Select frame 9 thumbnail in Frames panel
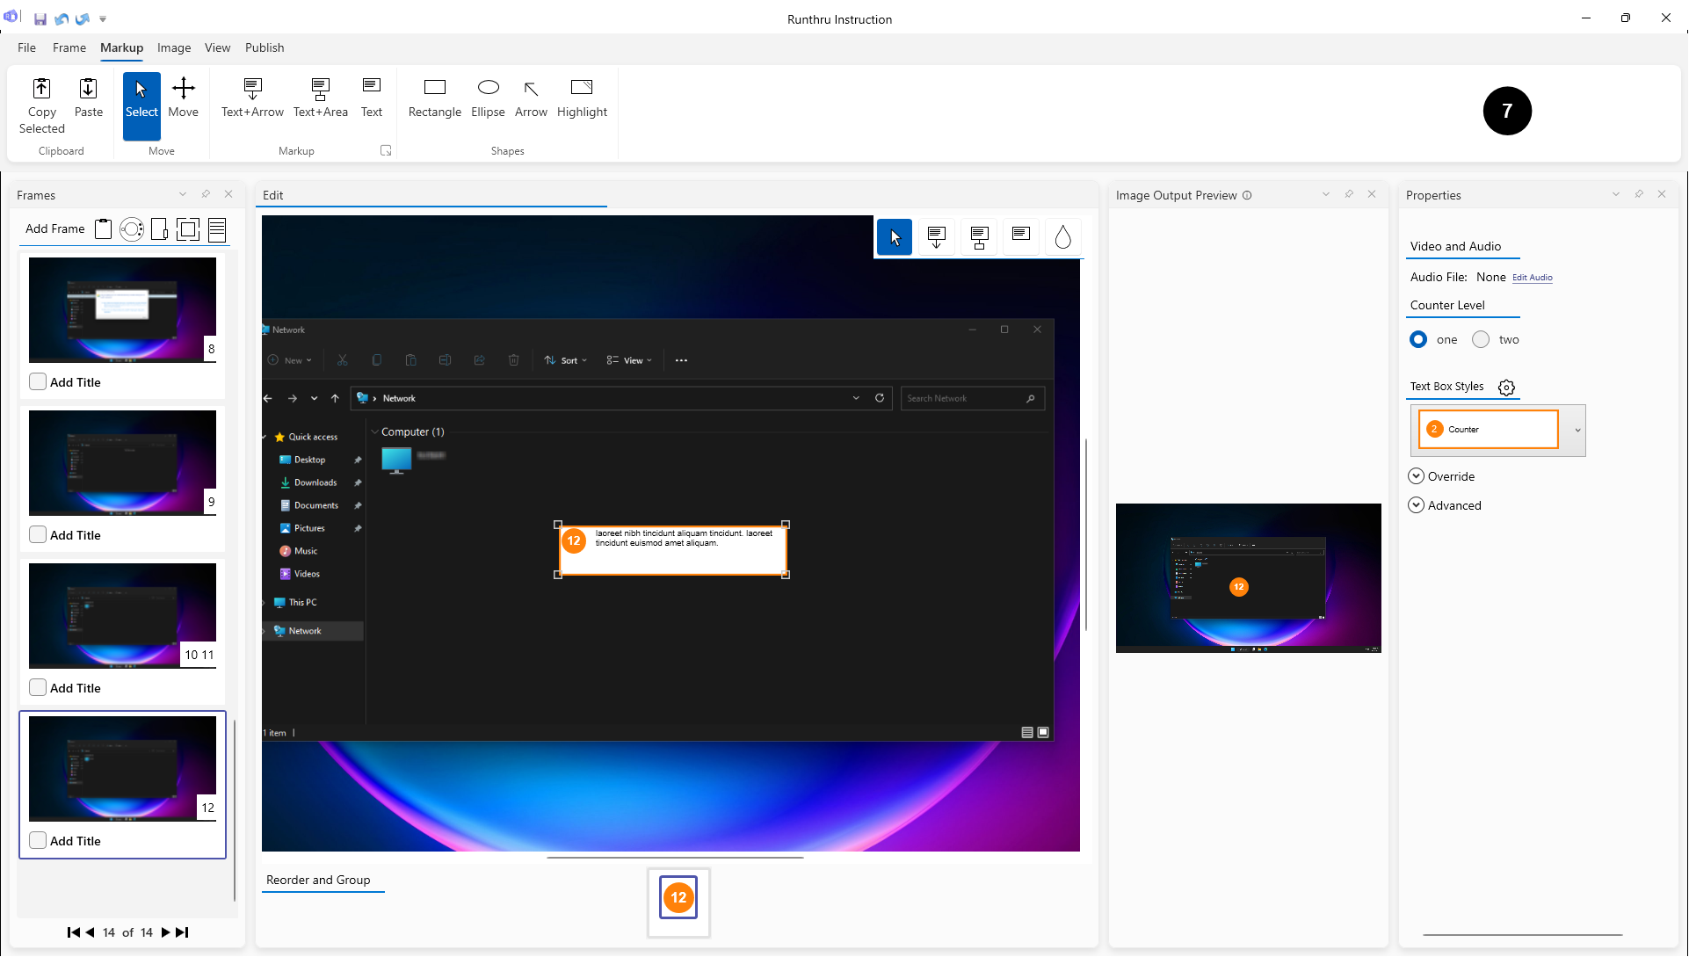 (122, 462)
